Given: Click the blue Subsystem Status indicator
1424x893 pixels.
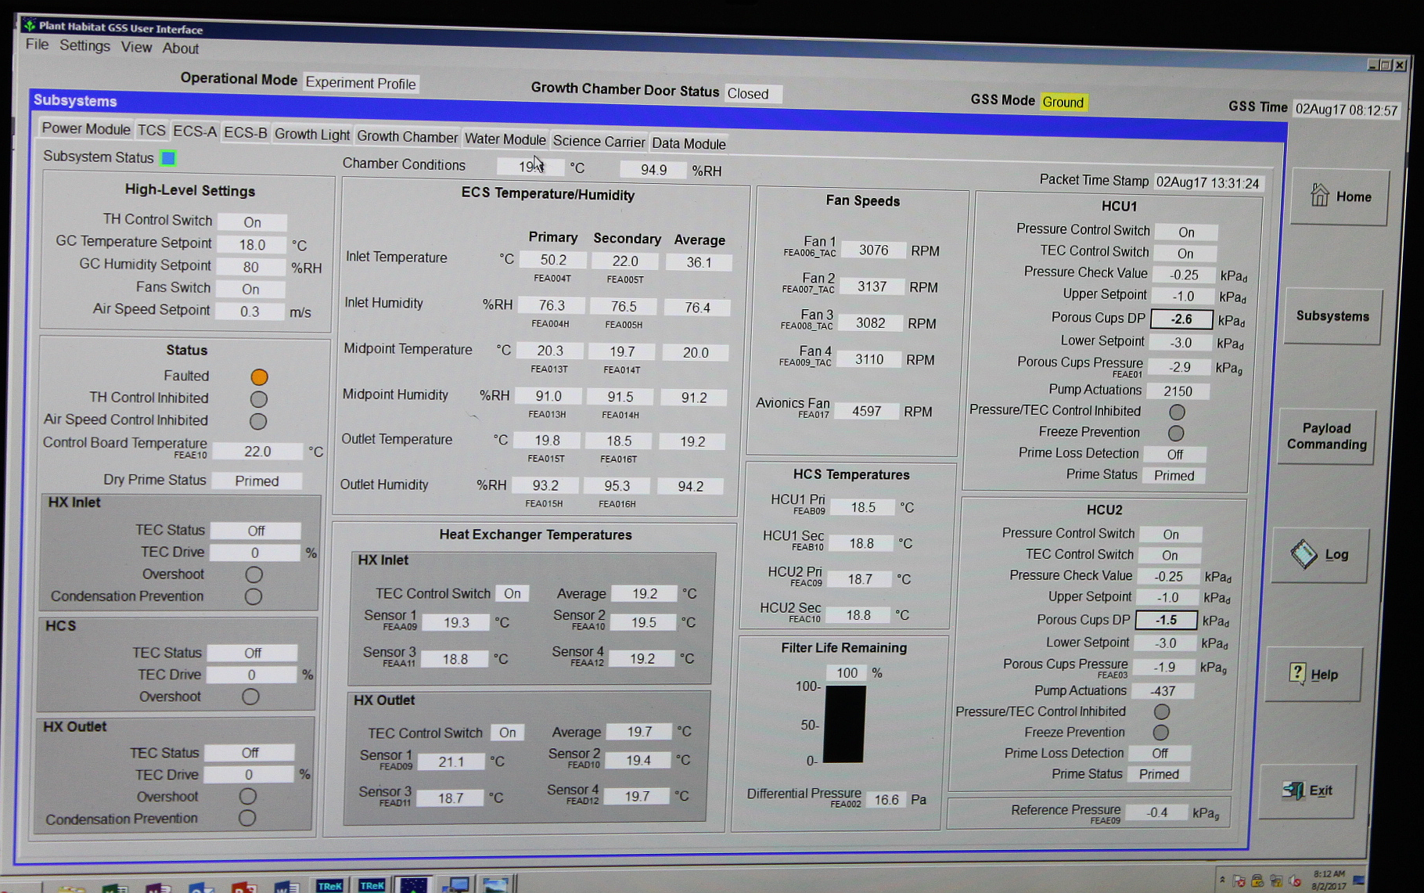Looking at the screenshot, I should 168,158.
